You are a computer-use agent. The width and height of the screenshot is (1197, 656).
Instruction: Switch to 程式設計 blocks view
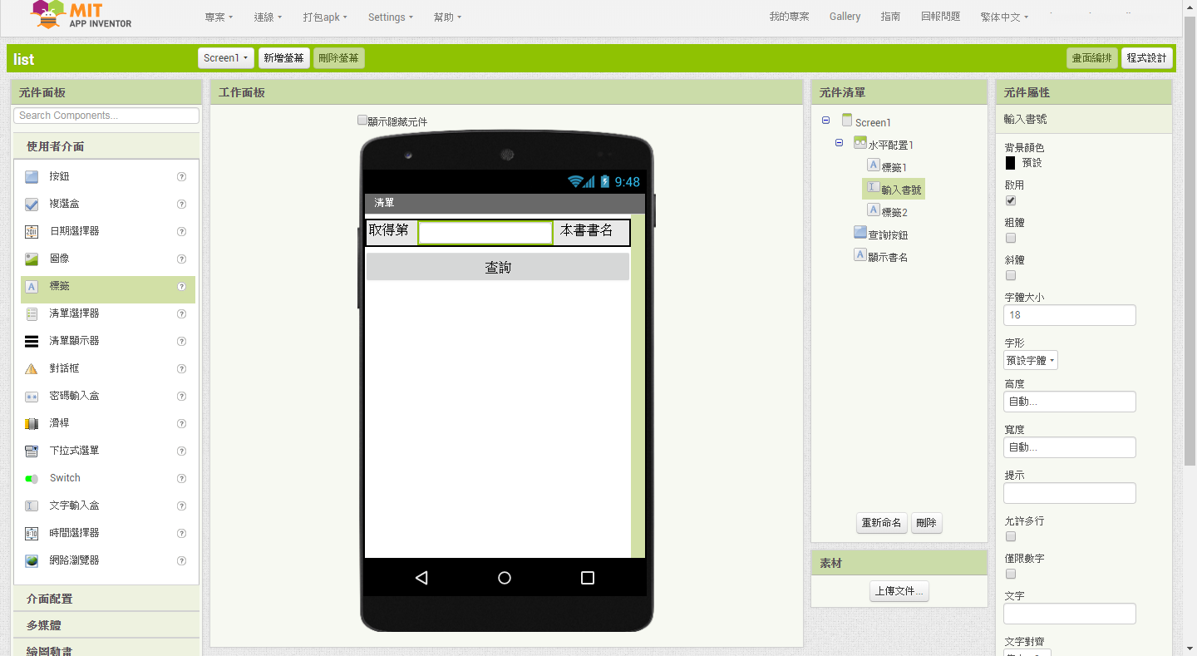[1147, 58]
